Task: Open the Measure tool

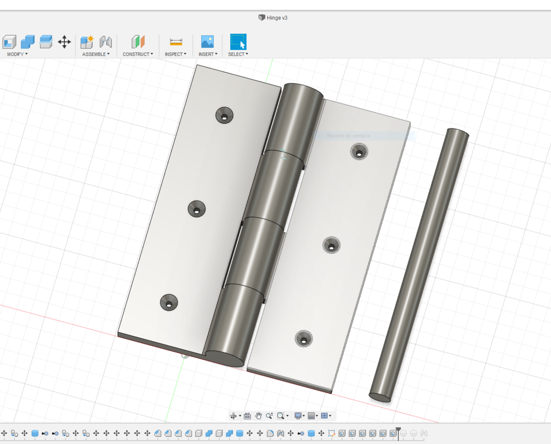Action: [x=175, y=41]
